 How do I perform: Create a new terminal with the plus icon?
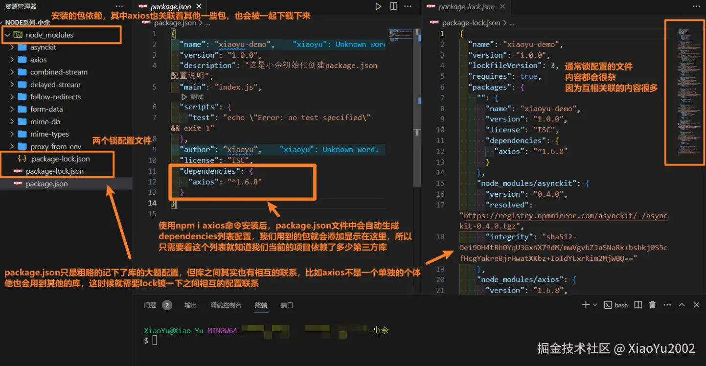[585, 305]
